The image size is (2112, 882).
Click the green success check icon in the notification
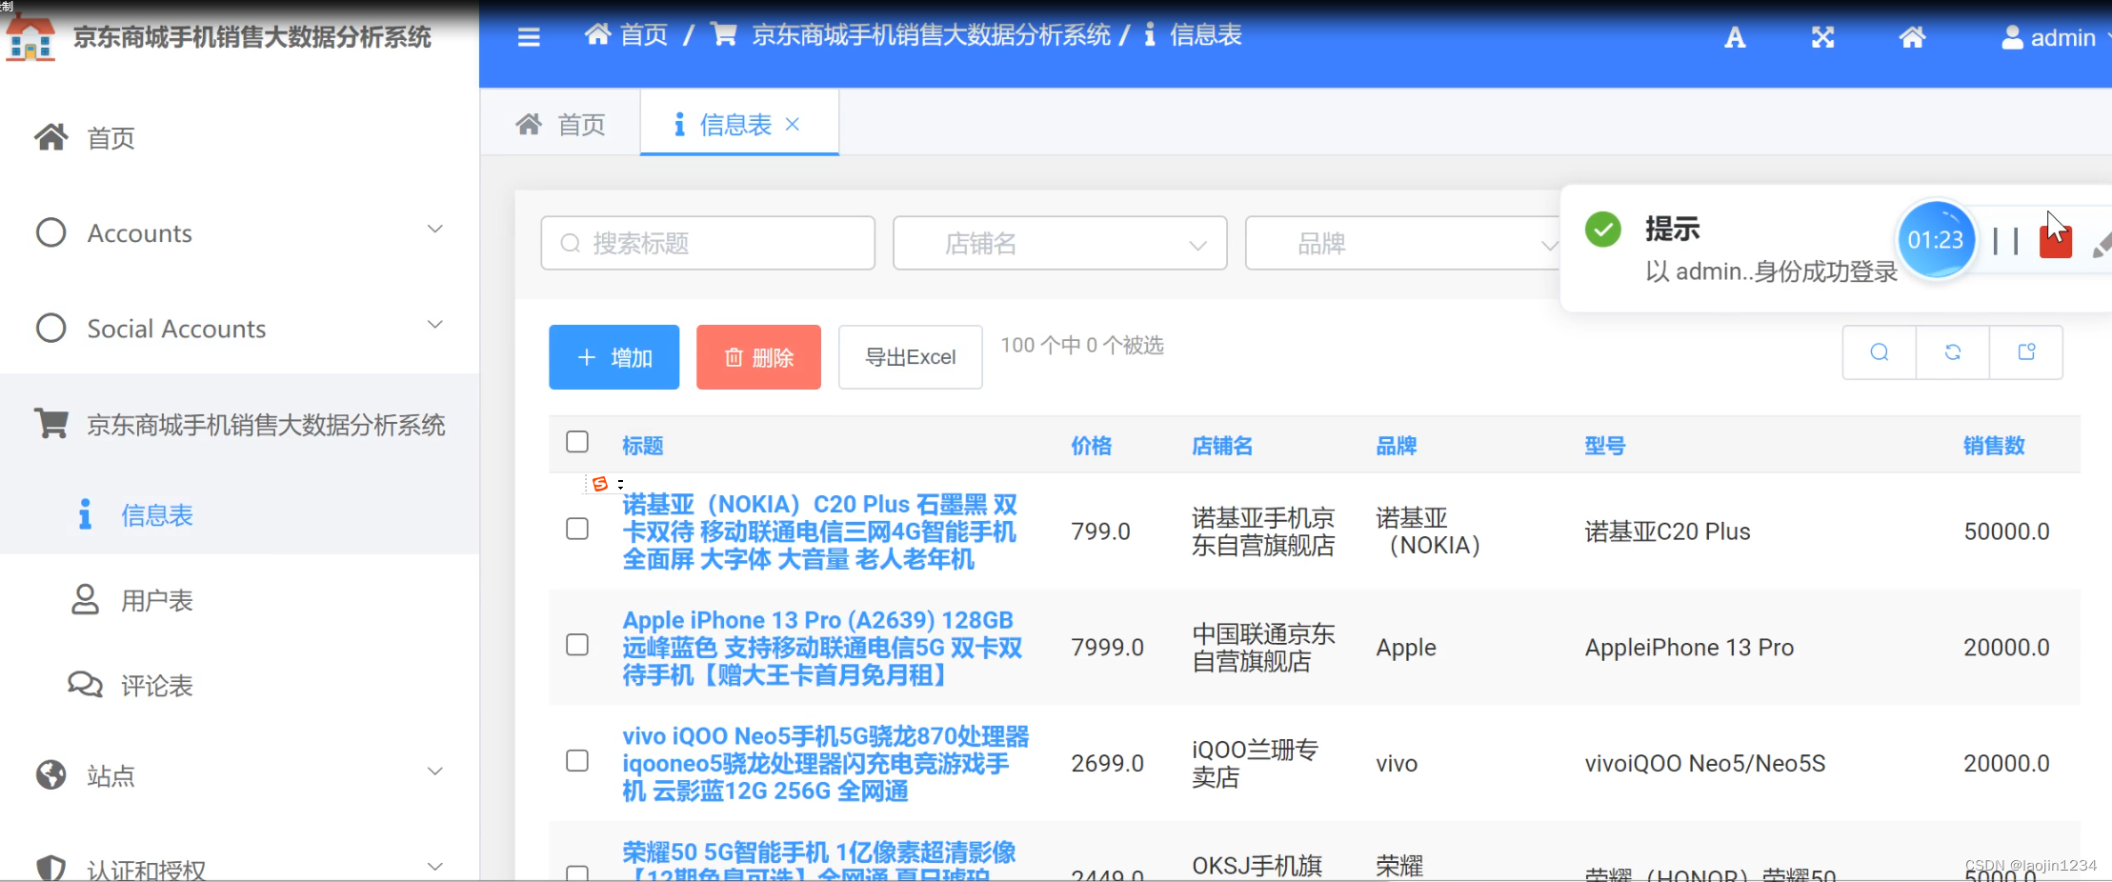[1603, 230]
